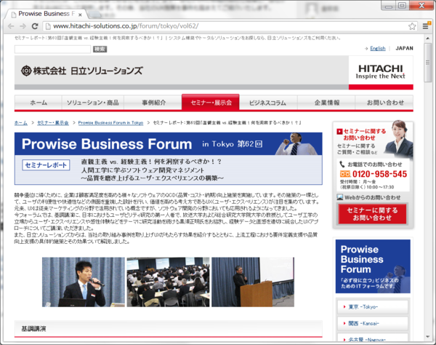The height and width of the screenshot is (345, 436).
Task: Click the 株式会社 日立ソリューションズ logo
Action: click(x=81, y=71)
